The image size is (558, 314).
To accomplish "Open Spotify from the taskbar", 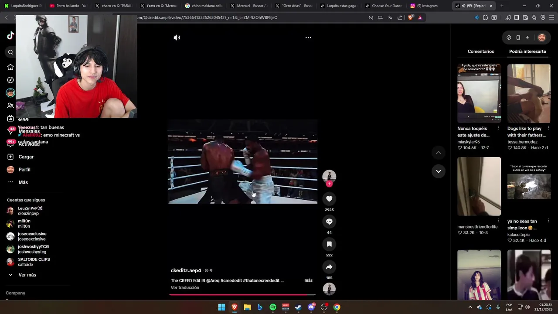I will pyautogui.click(x=273, y=307).
